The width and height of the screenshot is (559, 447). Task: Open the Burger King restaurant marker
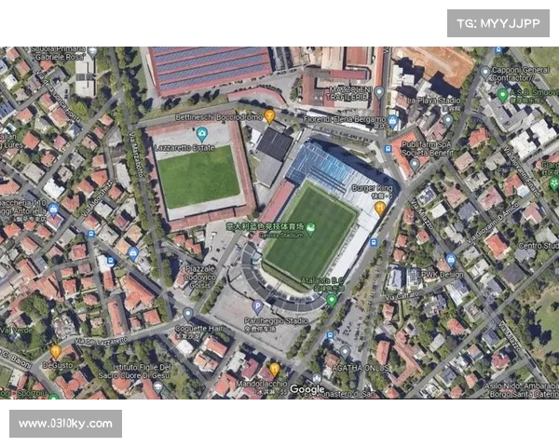tap(380, 209)
